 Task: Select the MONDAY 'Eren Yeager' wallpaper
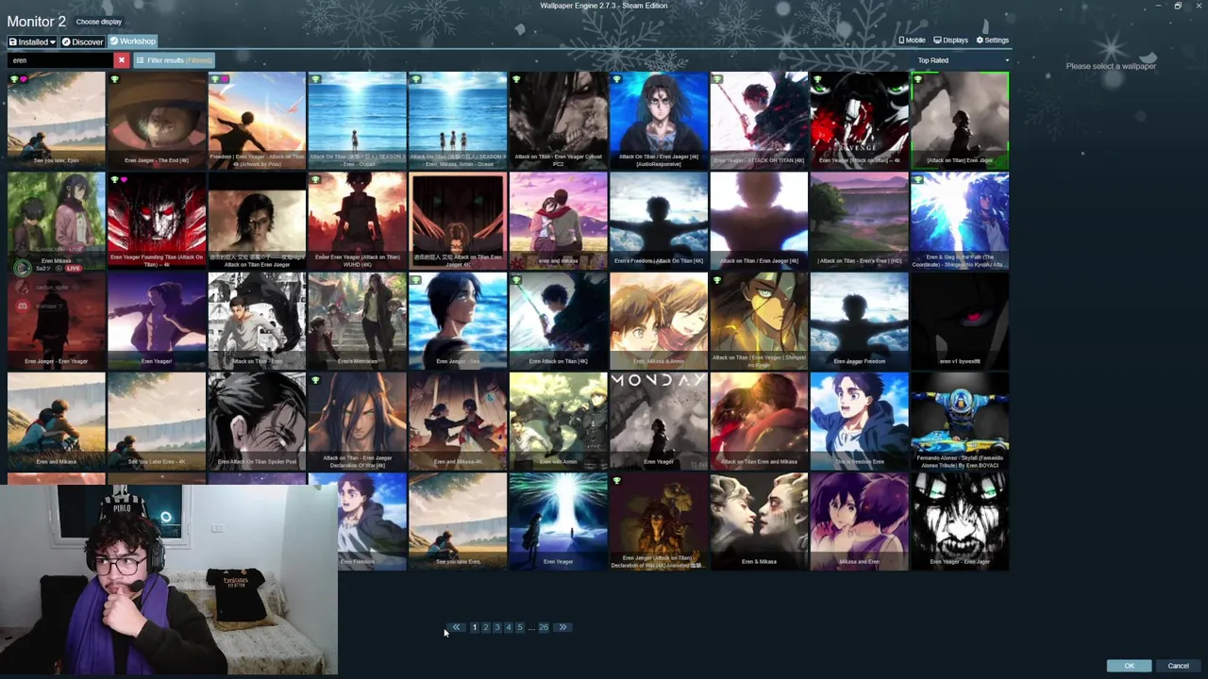[659, 422]
